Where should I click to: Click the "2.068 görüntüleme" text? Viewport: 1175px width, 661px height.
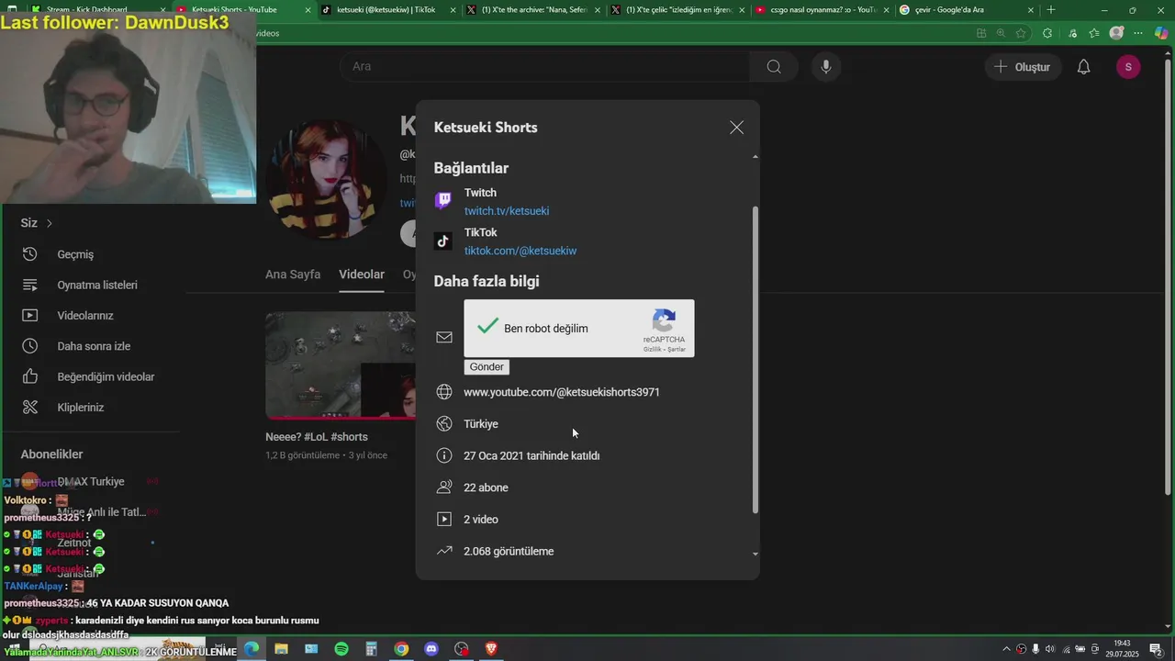point(509,551)
